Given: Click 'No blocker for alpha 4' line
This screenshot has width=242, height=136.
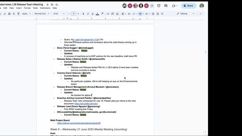Looking at the screenshot, I should click(x=82, y=95).
